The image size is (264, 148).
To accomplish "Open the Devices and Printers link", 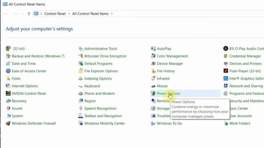I will click(245, 64).
